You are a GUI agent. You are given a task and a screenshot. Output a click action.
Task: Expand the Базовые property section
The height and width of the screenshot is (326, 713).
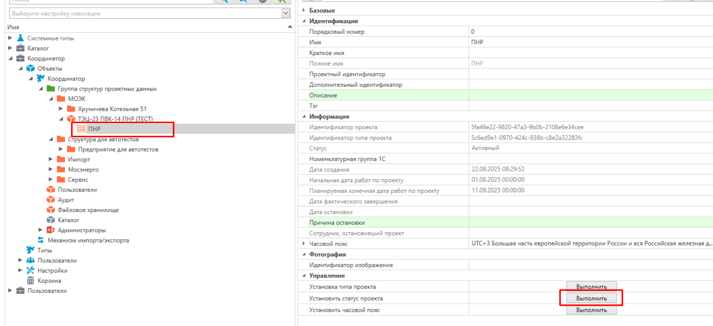click(304, 10)
